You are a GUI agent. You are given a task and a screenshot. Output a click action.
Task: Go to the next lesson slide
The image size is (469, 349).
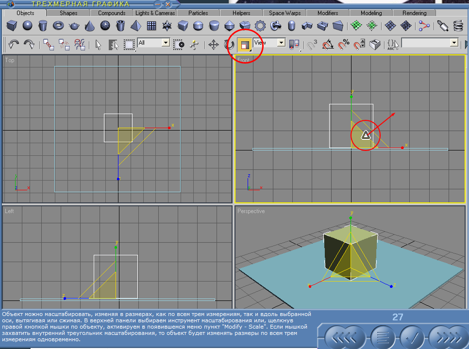[448, 338]
